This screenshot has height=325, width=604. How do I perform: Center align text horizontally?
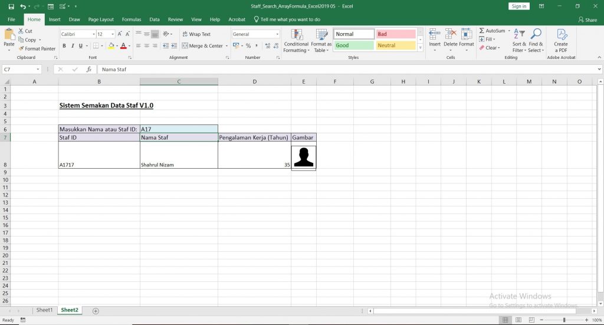(146, 46)
